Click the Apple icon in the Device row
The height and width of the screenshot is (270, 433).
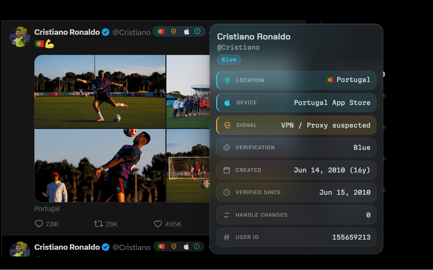pyautogui.click(x=227, y=103)
